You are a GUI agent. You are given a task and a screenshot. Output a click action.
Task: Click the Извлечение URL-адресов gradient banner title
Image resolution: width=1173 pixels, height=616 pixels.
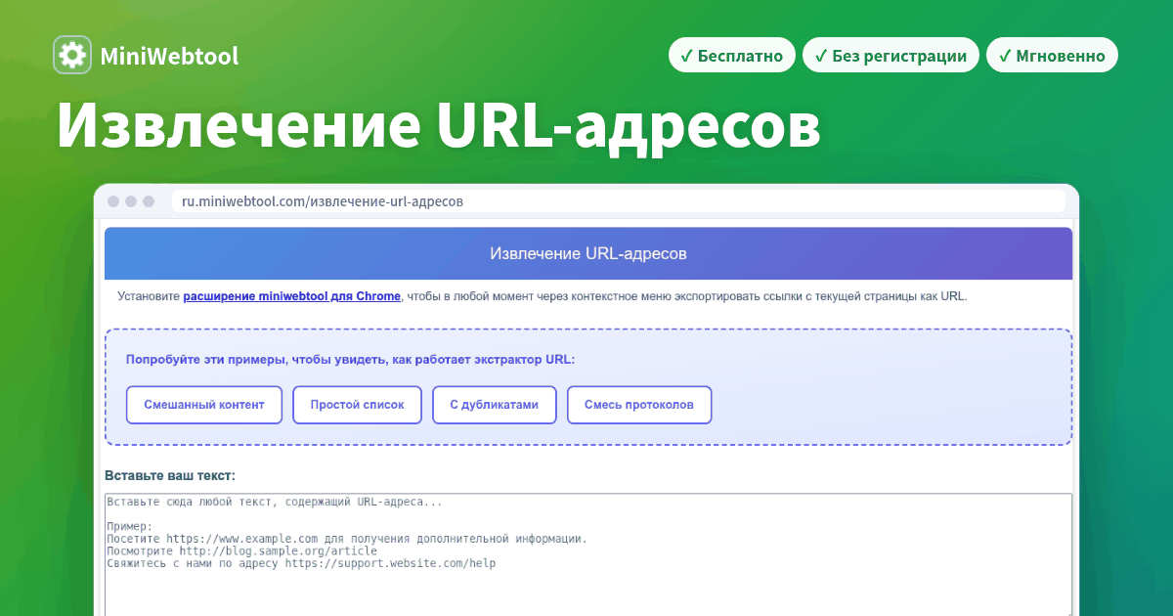[588, 253]
